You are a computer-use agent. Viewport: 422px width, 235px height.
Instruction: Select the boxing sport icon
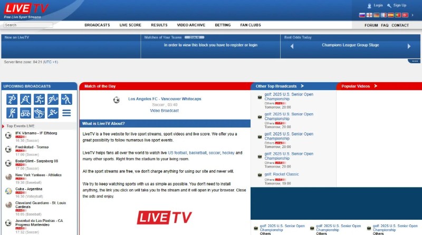coord(12,113)
